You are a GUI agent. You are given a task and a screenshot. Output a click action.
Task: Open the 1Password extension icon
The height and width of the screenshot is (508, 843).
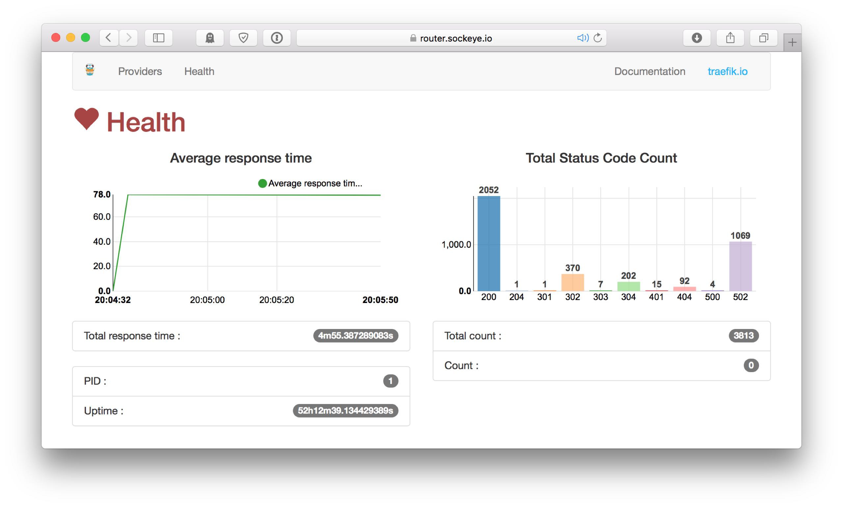click(x=277, y=38)
